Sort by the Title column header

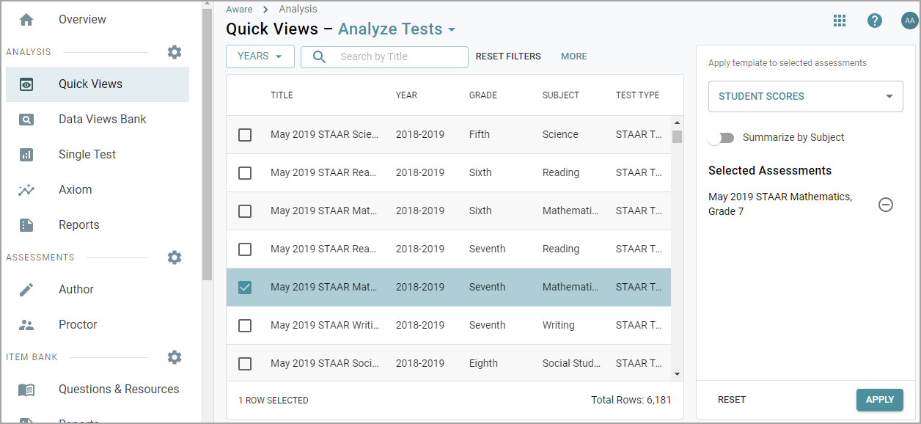coord(282,95)
